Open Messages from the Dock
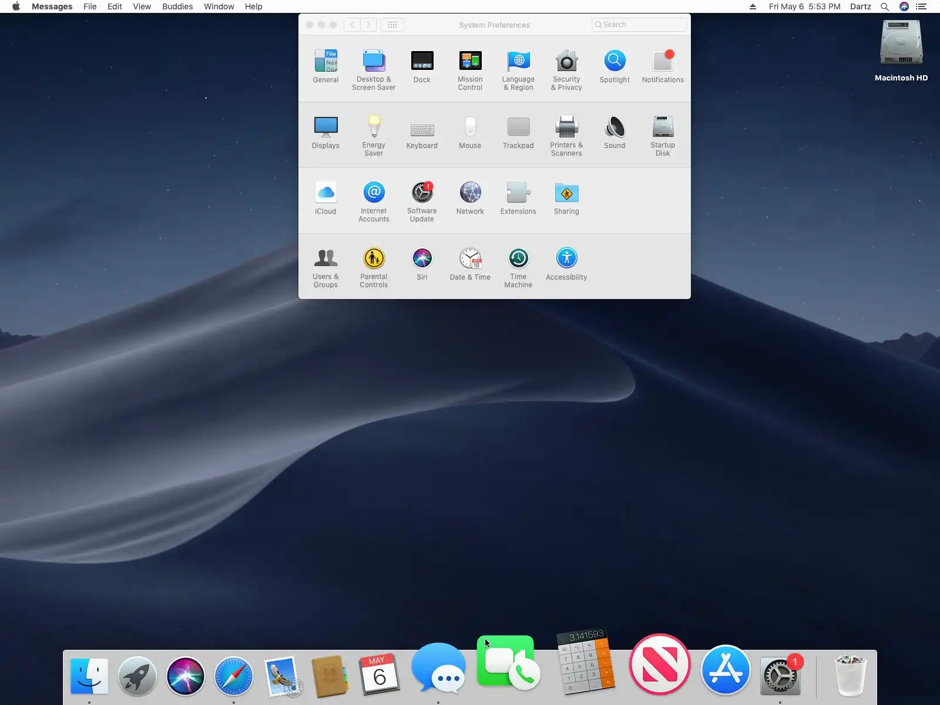 pyautogui.click(x=439, y=669)
